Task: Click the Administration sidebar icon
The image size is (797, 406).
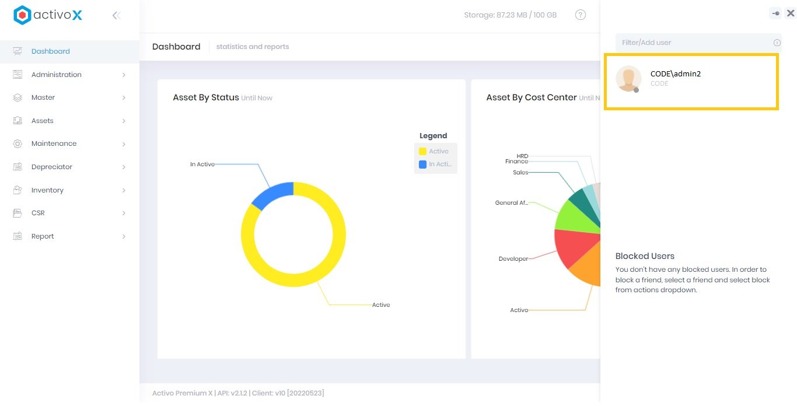Action: pyautogui.click(x=18, y=75)
